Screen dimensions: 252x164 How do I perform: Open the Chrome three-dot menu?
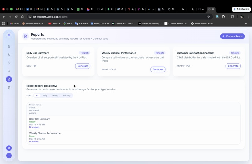point(248,17)
